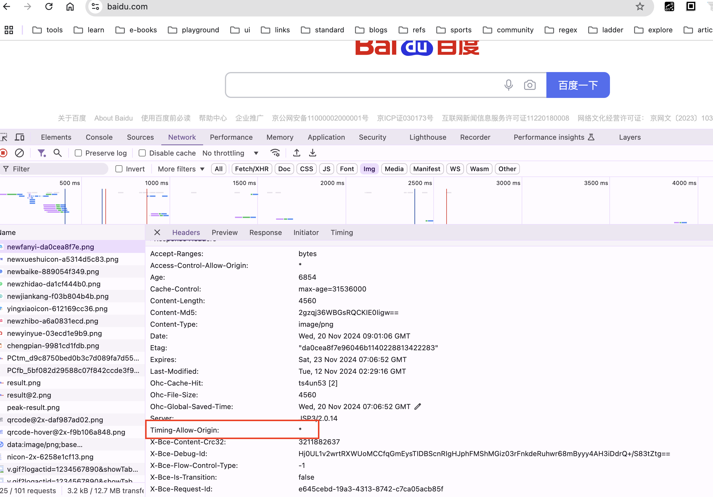Expand the More filters dropdown

181,169
